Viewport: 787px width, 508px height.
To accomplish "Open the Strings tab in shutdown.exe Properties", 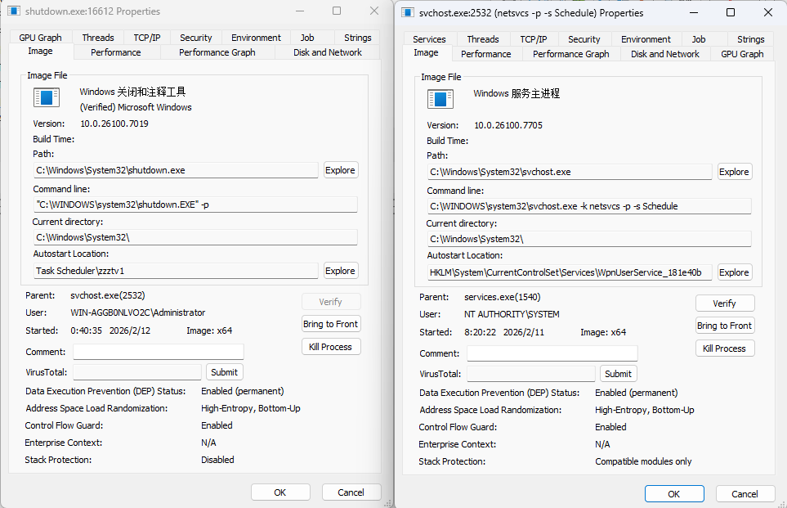I will click(357, 38).
